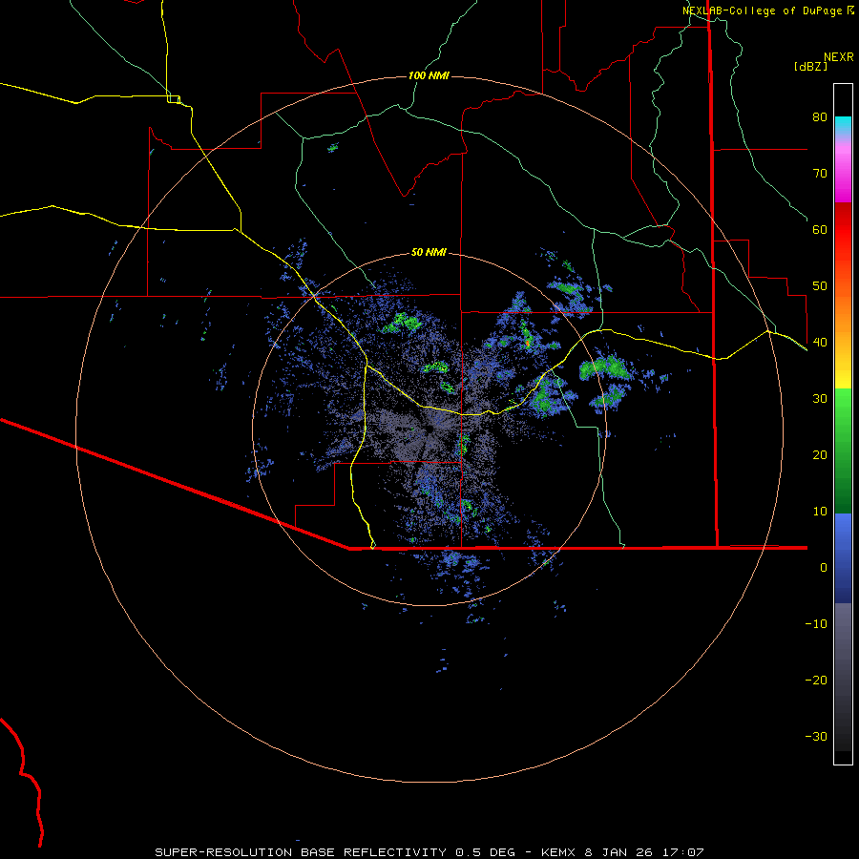
Task: Click the 50 value on the dBZ scale
Action: click(820, 286)
